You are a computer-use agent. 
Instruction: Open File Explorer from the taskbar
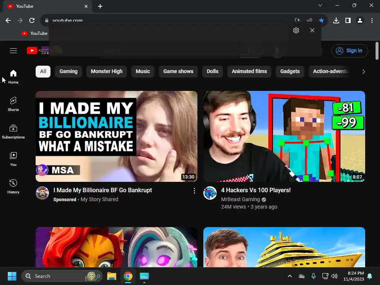coord(112,276)
